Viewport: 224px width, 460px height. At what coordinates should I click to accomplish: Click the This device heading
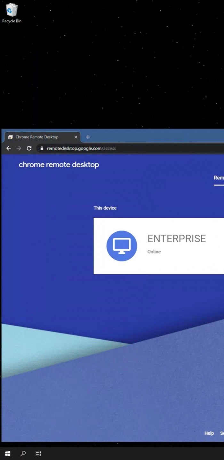tap(105, 208)
